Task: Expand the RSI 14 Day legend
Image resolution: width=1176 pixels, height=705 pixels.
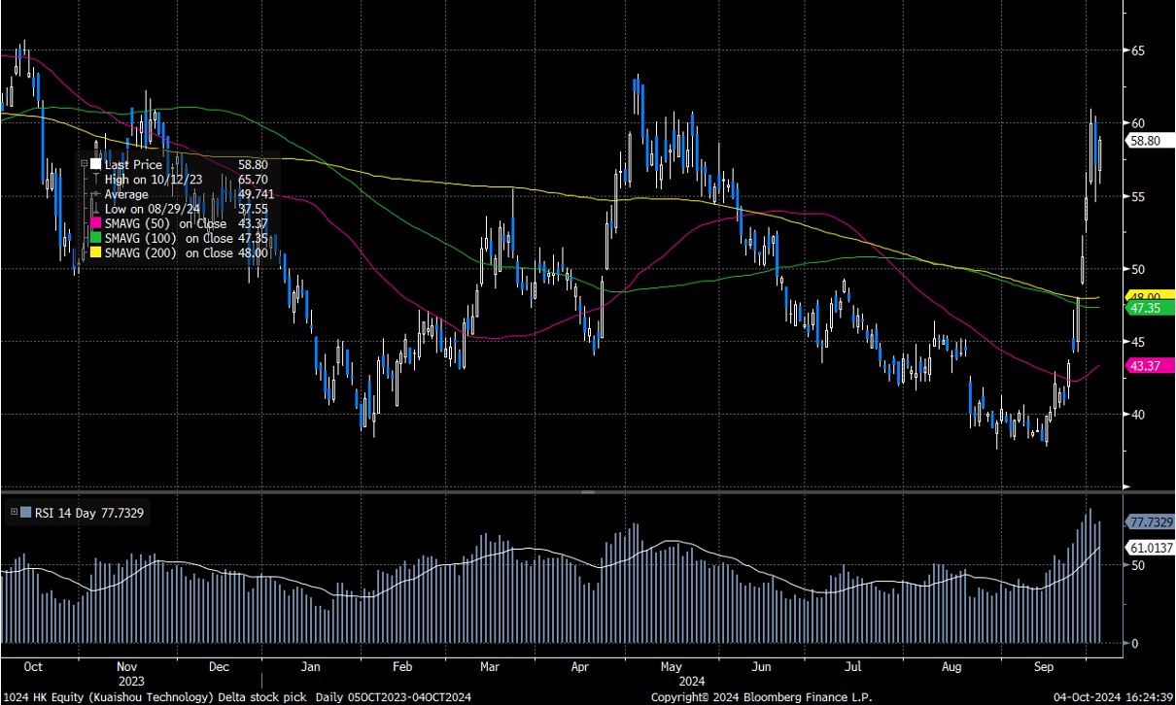Action: pyautogui.click(x=13, y=513)
